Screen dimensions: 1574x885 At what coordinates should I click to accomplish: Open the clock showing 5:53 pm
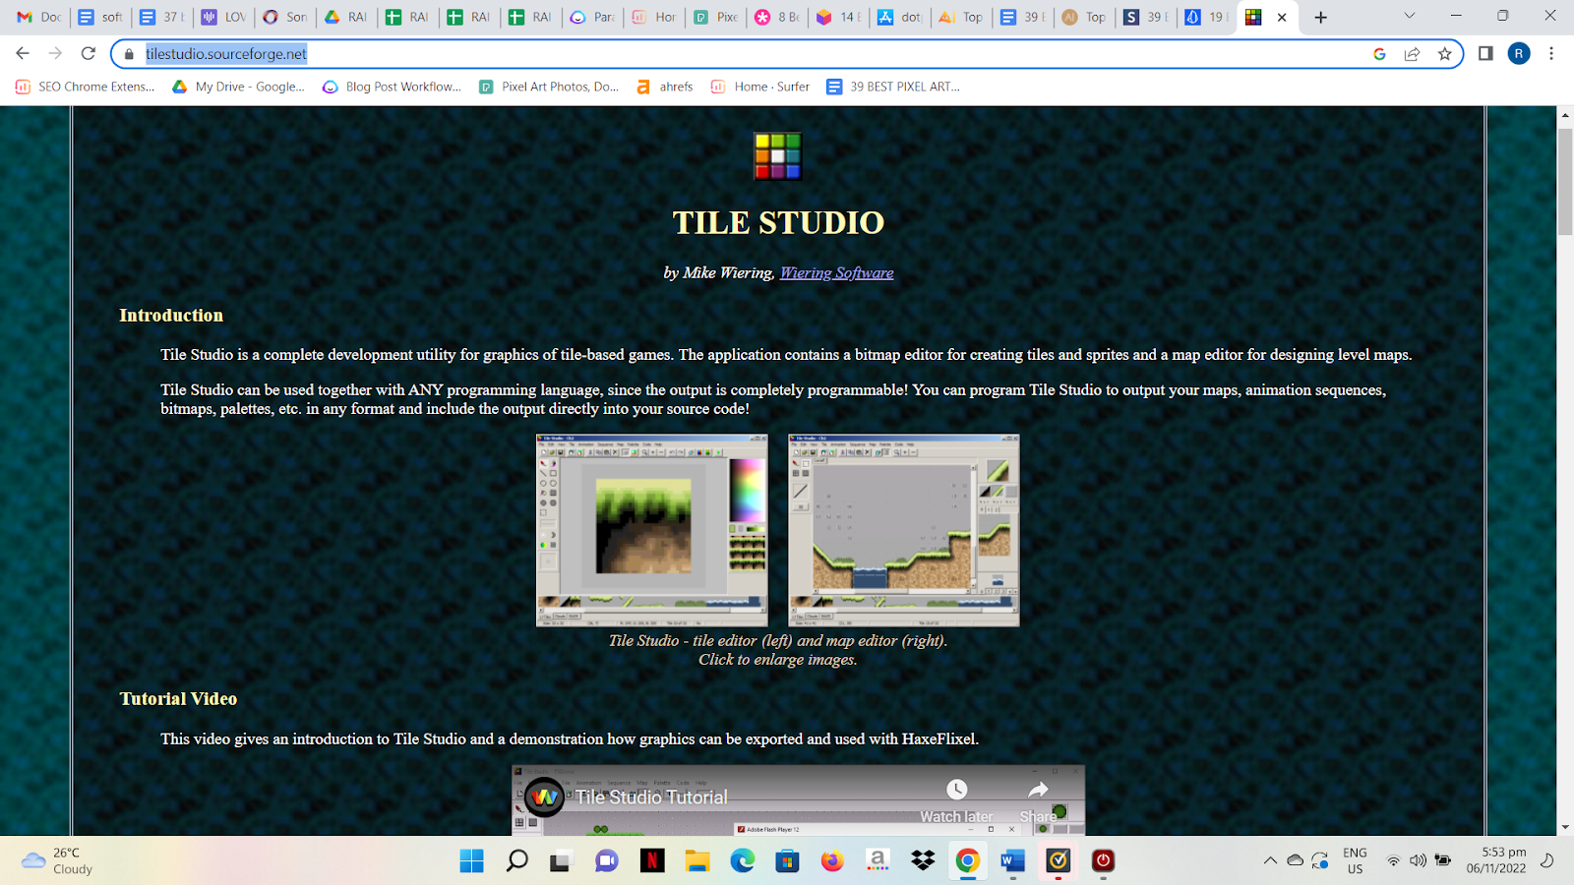pos(1496,860)
